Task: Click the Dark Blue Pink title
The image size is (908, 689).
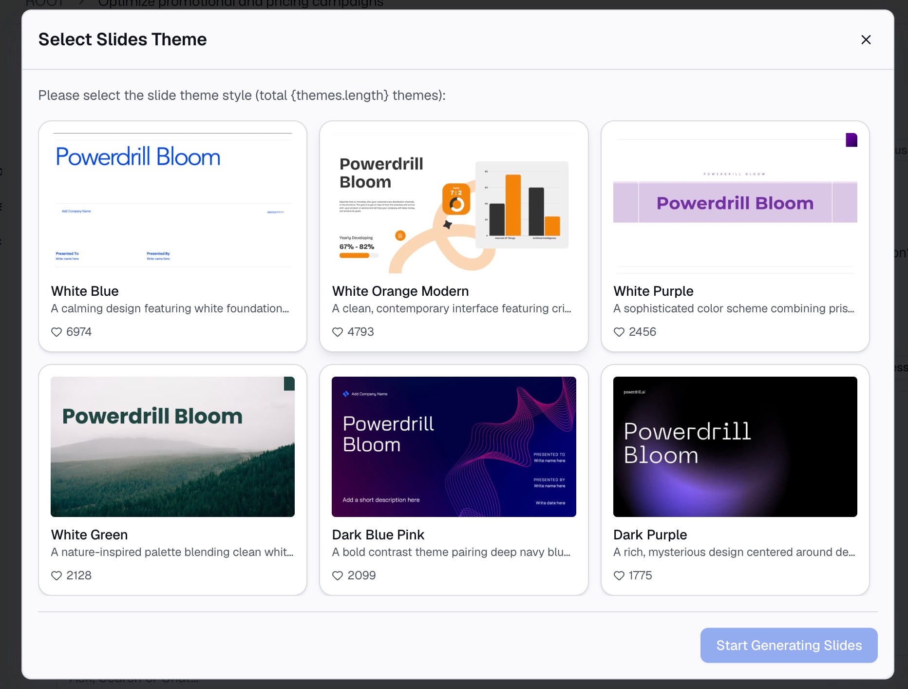Action: point(378,535)
